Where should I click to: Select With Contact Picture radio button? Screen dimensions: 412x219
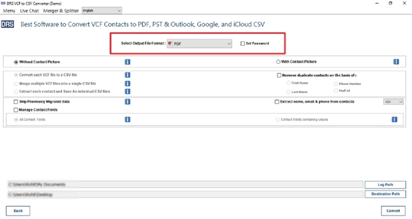coord(278,62)
